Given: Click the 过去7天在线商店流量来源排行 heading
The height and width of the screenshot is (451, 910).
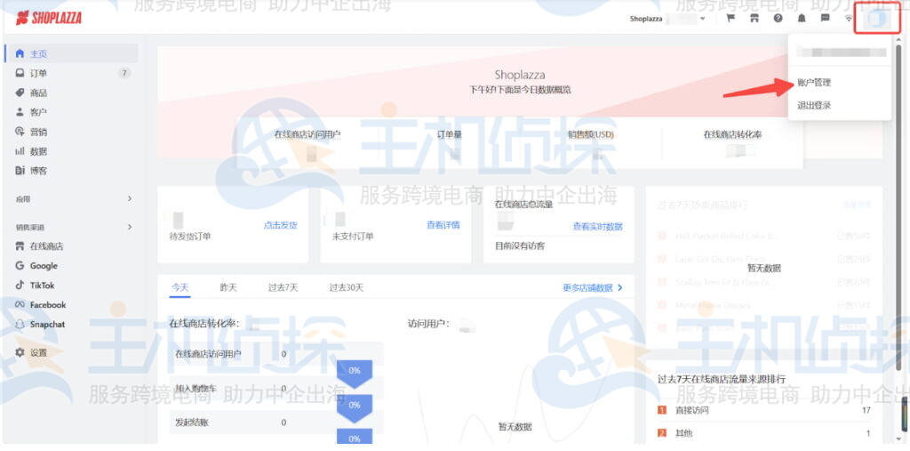Looking at the screenshot, I should (x=722, y=379).
